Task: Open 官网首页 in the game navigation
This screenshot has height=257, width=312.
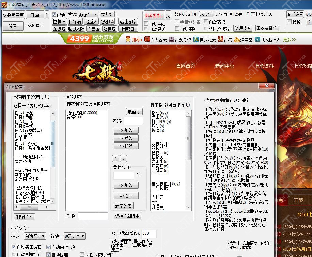Action: [186, 66]
